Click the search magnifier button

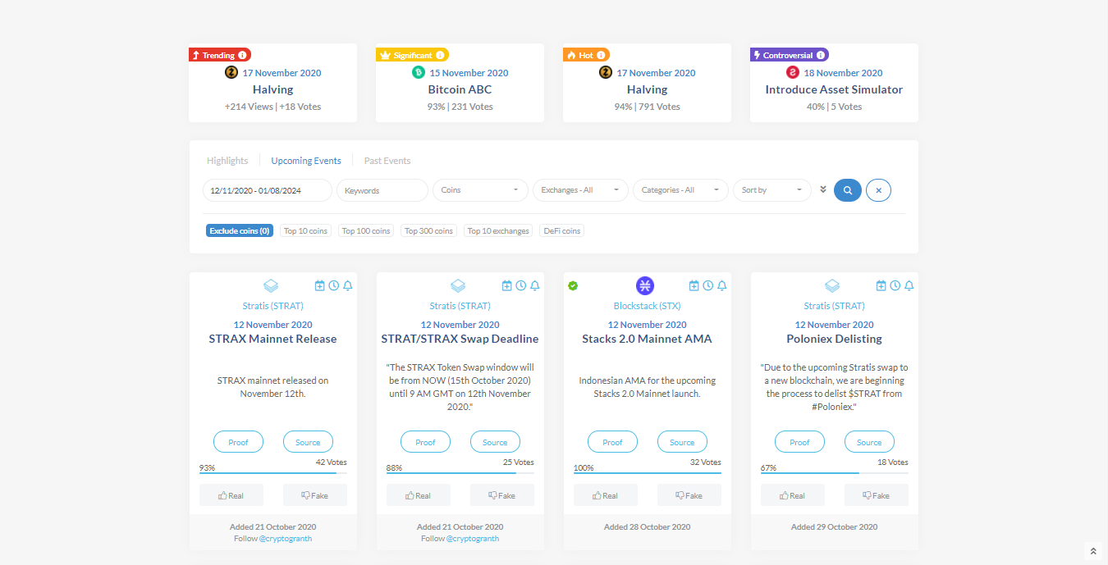pos(847,190)
